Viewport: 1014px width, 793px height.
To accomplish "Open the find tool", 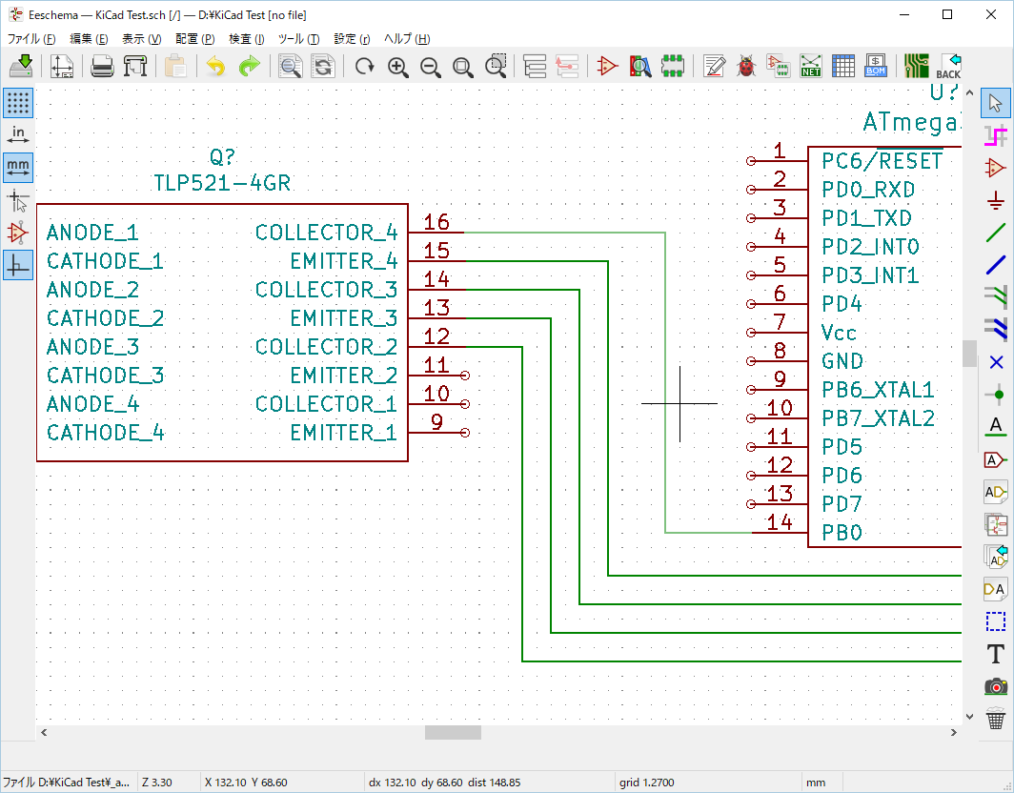I will [x=290, y=66].
